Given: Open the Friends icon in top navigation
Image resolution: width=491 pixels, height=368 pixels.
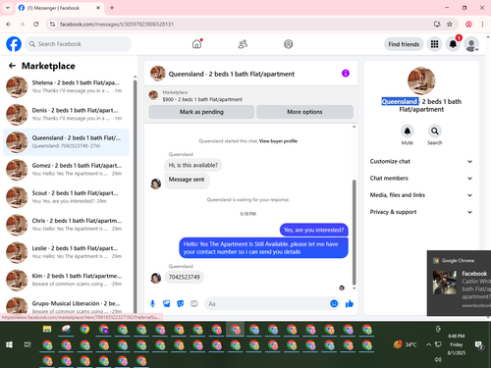Looking at the screenshot, I should 243,44.
